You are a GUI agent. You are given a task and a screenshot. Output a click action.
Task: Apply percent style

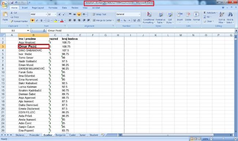(x=125, y=21)
